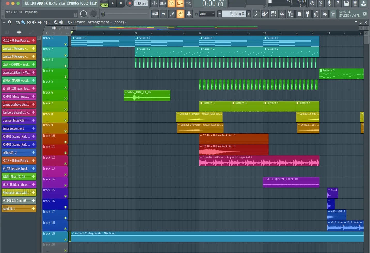Open the pattern selector dropdown arrow
The height and width of the screenshot is (253, 370).
(219, 14)
